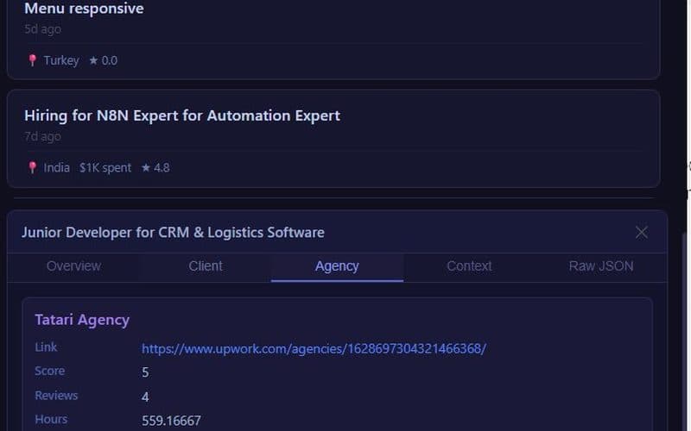The width and height of the screenshot is (691, 431).
Task: Switch to the Overview tab
Action: point(73,266)
